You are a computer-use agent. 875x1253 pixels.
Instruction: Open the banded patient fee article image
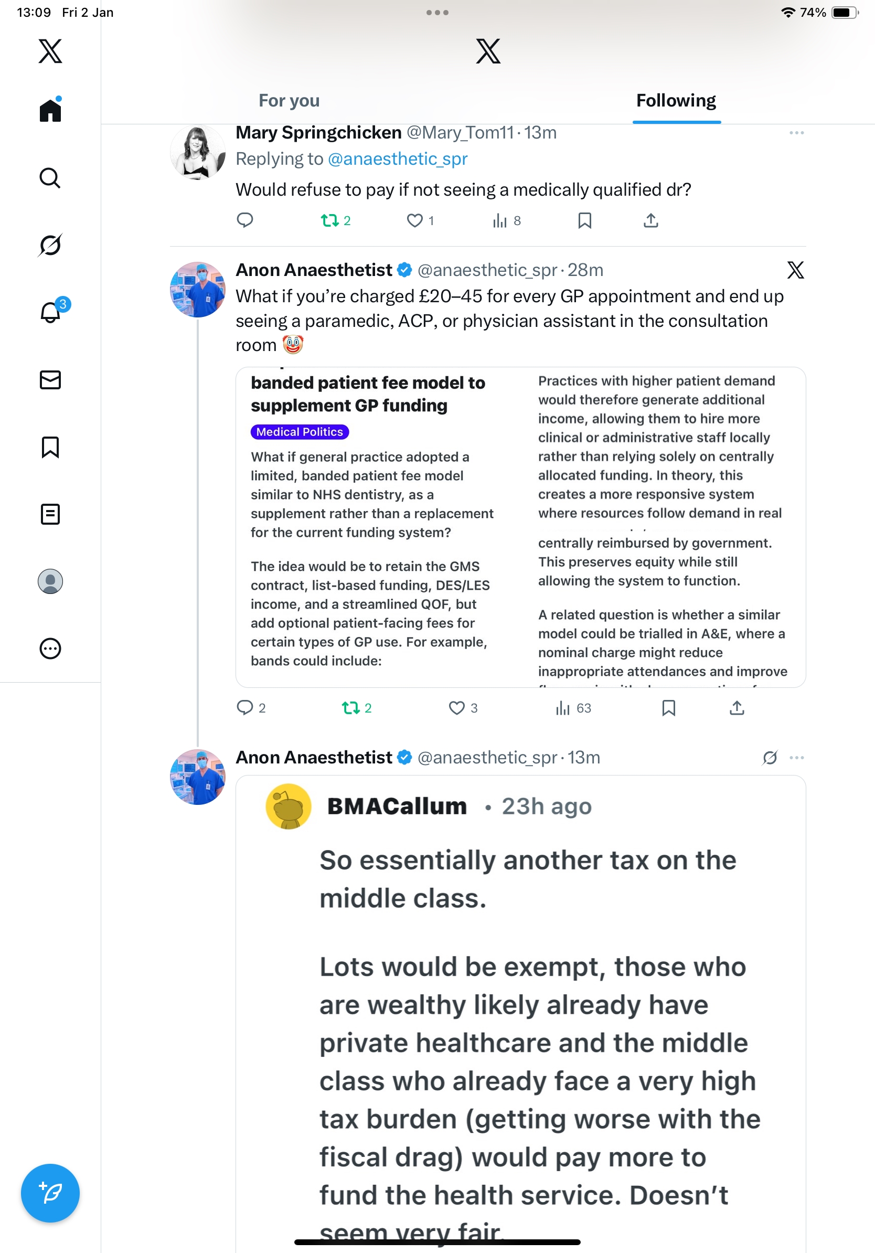pyautogui.click(x=520, y=527)
